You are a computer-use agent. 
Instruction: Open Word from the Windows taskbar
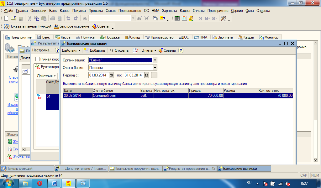54,183
